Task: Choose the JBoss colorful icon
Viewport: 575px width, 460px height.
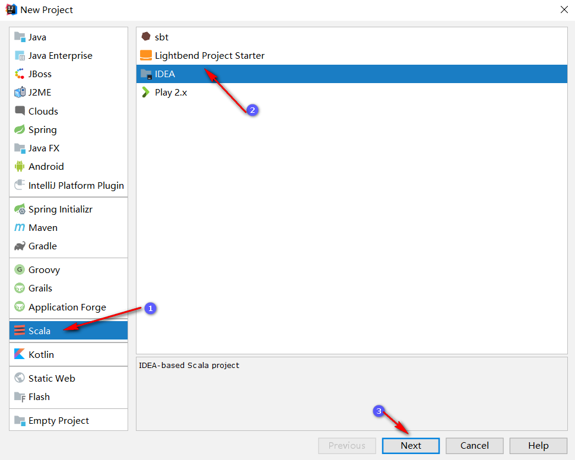Action: [x=20, y=74]
